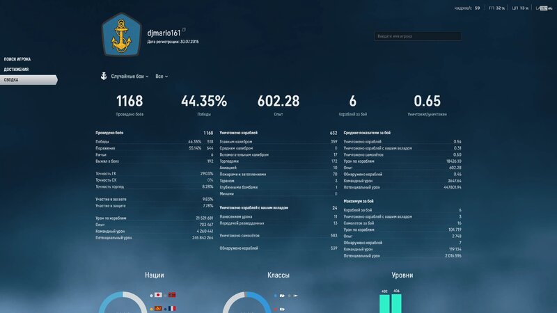Viewport: 557px width, 313px height.
Task: Select the Сводка menu item
Action: pos(29,80)
